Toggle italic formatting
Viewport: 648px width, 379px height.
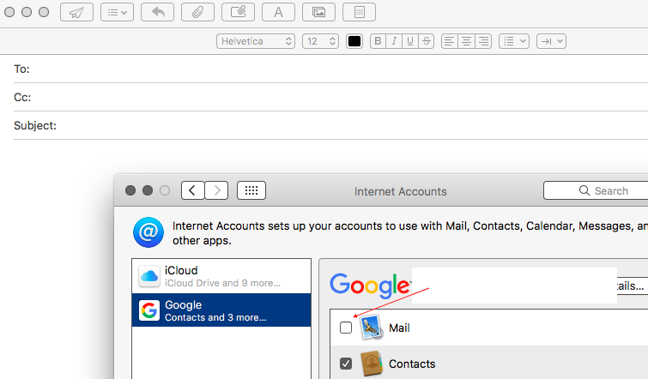pos(394,41)
